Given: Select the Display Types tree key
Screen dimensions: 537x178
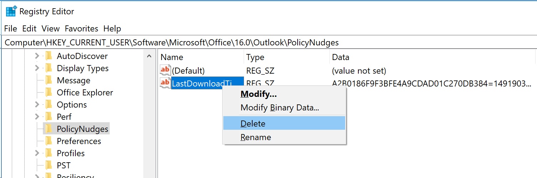Looking at the screenshot, I should (83, 68).
